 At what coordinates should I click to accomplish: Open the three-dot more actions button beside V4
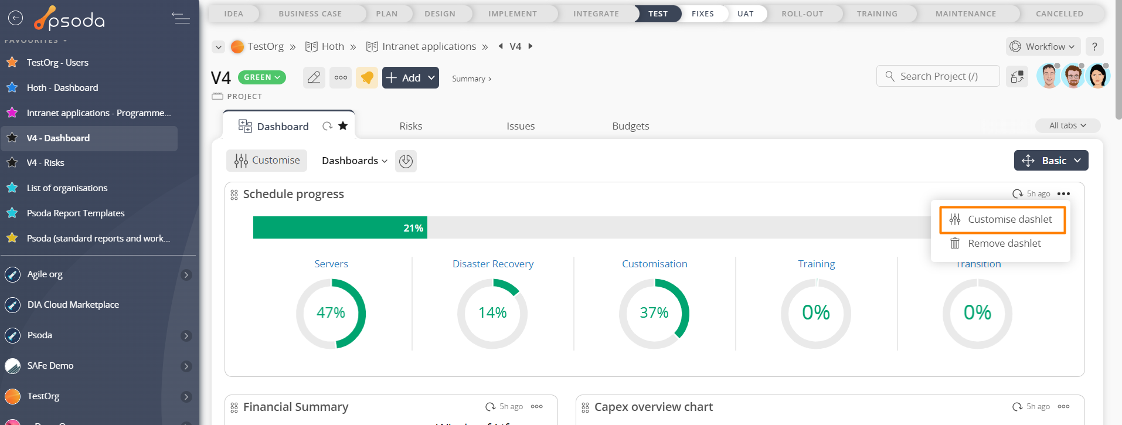[341, 77]
